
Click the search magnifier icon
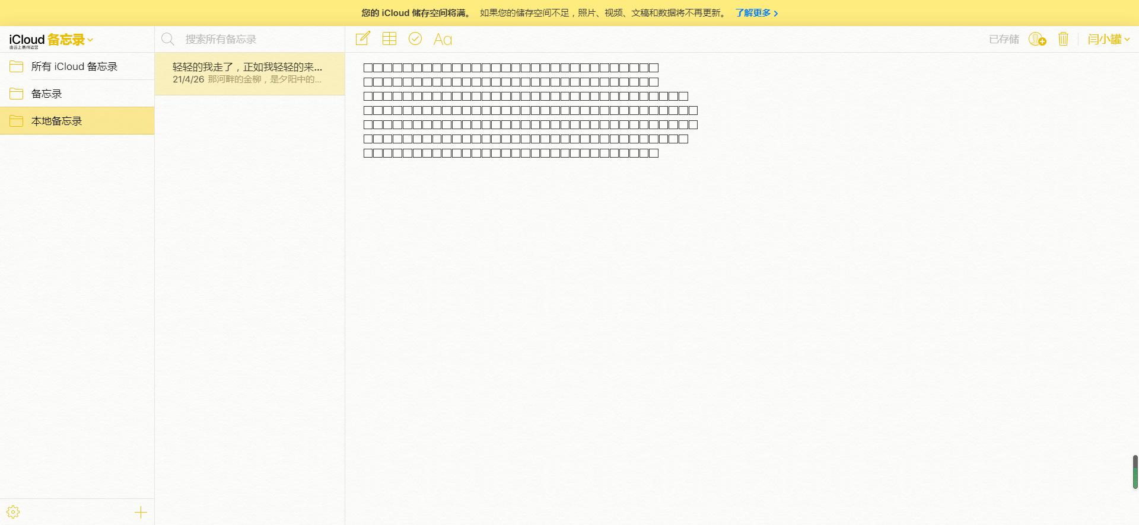click(168, 39)
